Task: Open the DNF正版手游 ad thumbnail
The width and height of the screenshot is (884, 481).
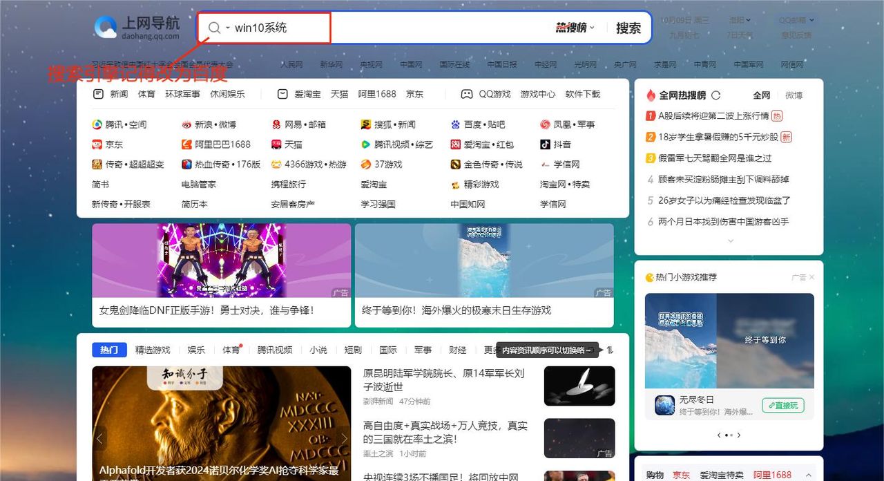Action: [221, 261]
